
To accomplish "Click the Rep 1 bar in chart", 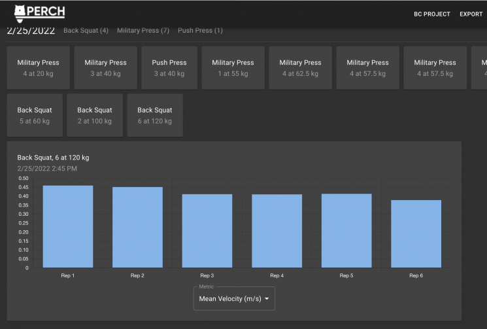I will pyautogui.click(x=68, y=226).
